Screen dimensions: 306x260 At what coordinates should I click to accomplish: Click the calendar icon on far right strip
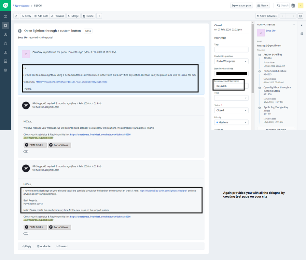(302, 34)
